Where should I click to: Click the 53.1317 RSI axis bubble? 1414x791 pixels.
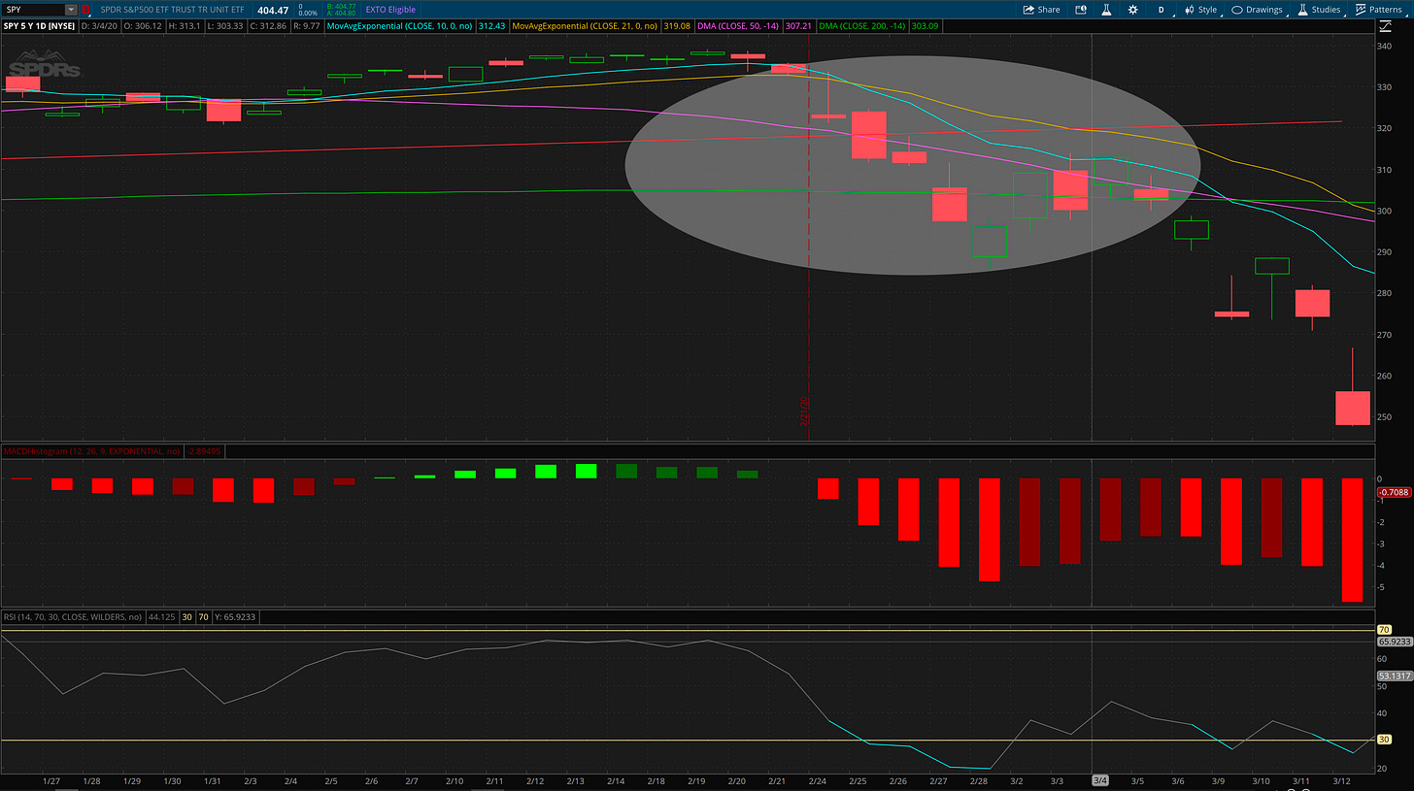tap(1395, 675)
